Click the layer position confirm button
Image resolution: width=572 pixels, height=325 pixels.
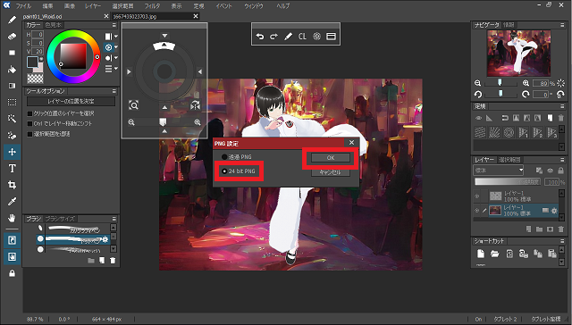coord(71,101)
